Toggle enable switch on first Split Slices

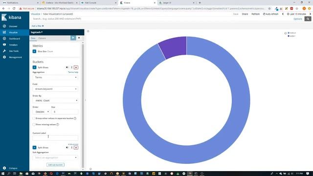click(x=67, y=67)
